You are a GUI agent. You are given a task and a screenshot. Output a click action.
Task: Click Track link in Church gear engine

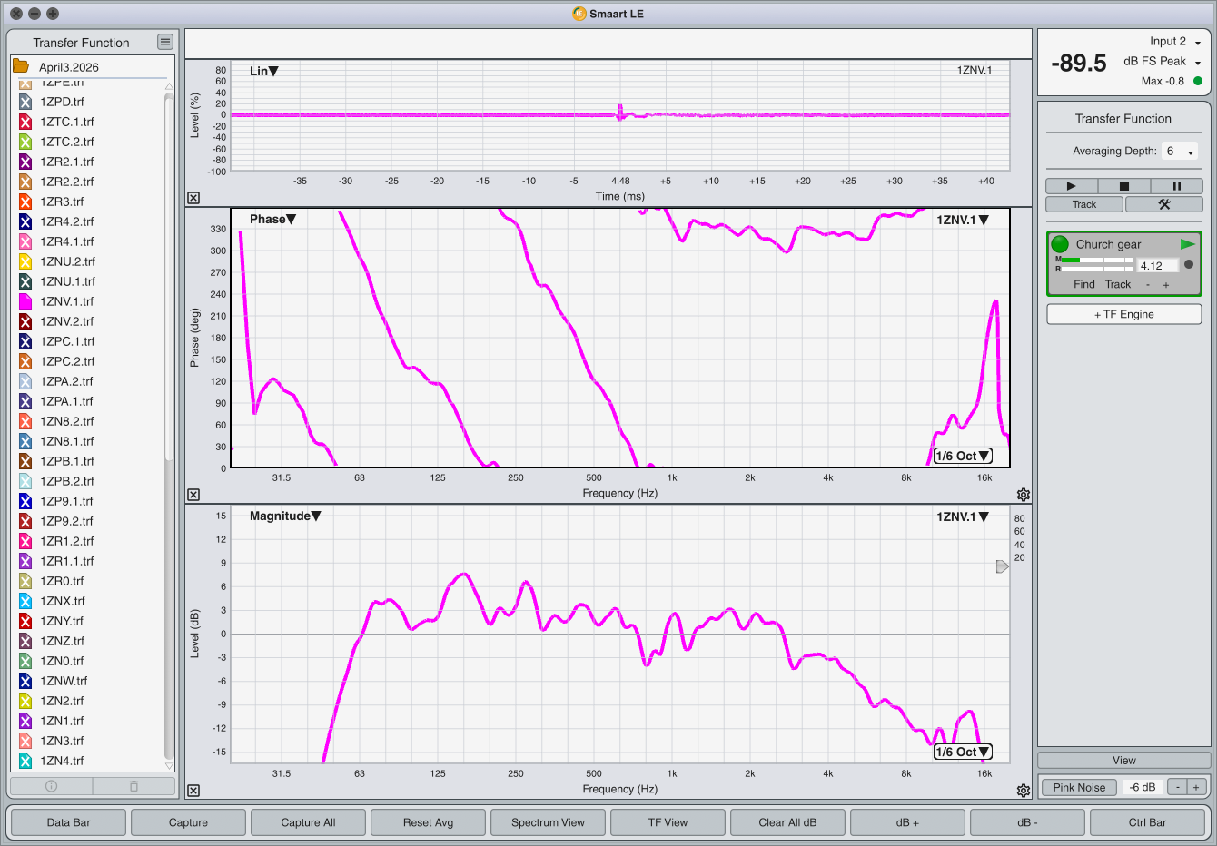click(1118, 284)
